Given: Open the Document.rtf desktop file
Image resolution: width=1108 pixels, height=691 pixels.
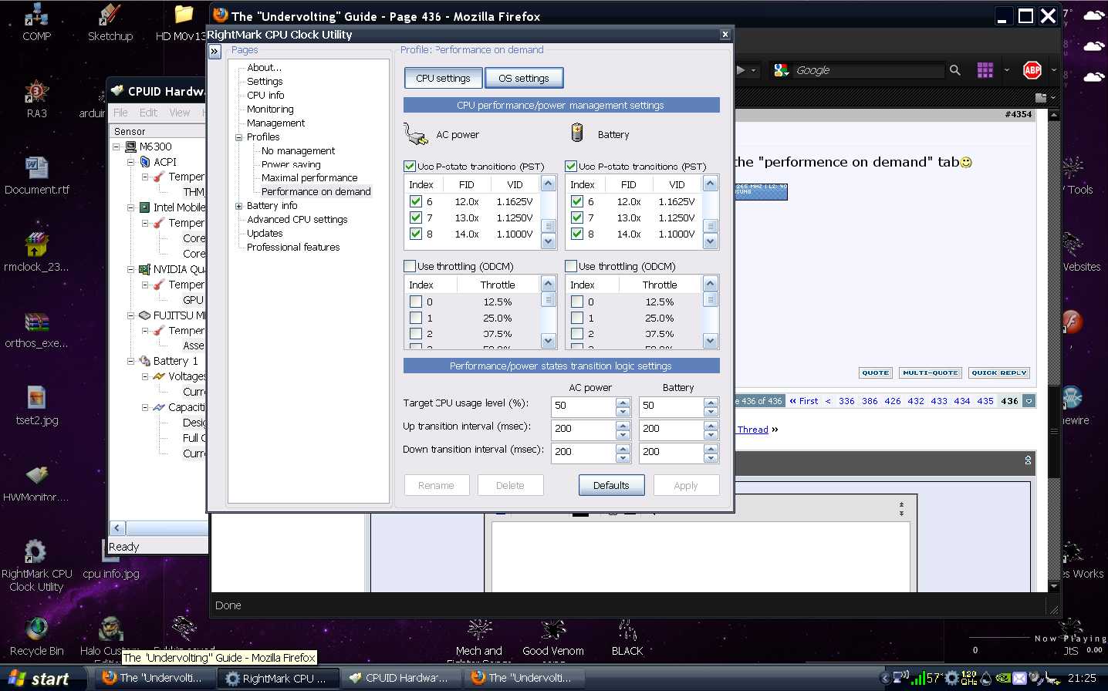Looking at the screenshot, I should tap(36, 168).
